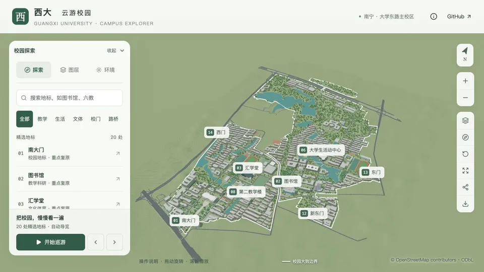Click the 01 南大门 map marker
This screenshot has width=484, height=272.
185,220
